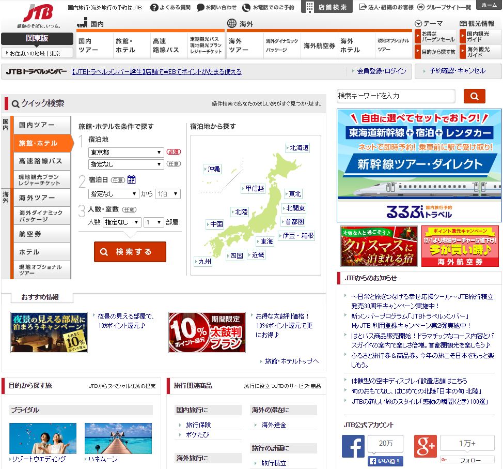
Task: Select 九州 on the Japan map
Action: point(203,262)
